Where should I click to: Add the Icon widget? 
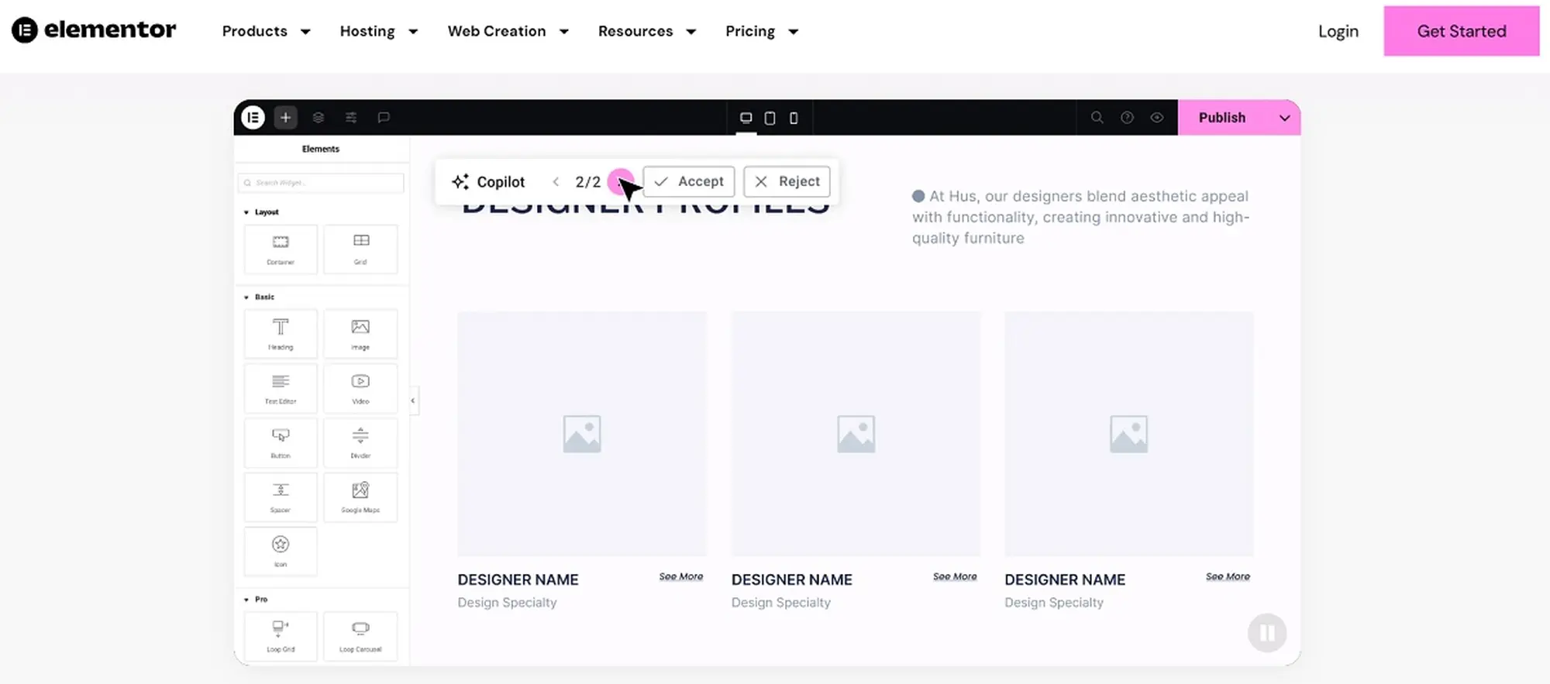(x=281, y=551)
